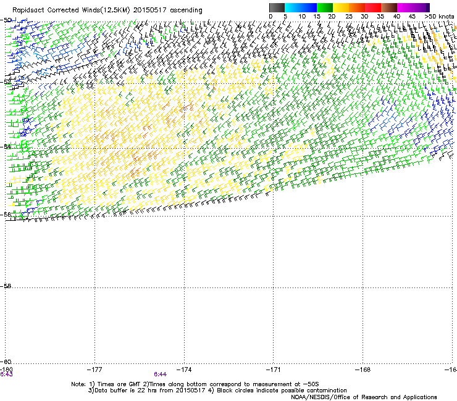This screenshot has height=401, width=457.
Task: Click the orange 25-30 knots color segment
Action: pos(357,7)
